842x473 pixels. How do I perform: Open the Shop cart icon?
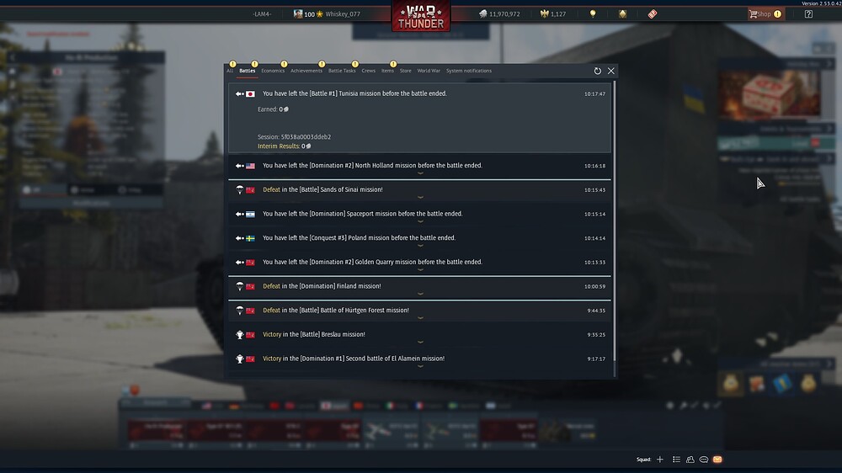[753, 14]
